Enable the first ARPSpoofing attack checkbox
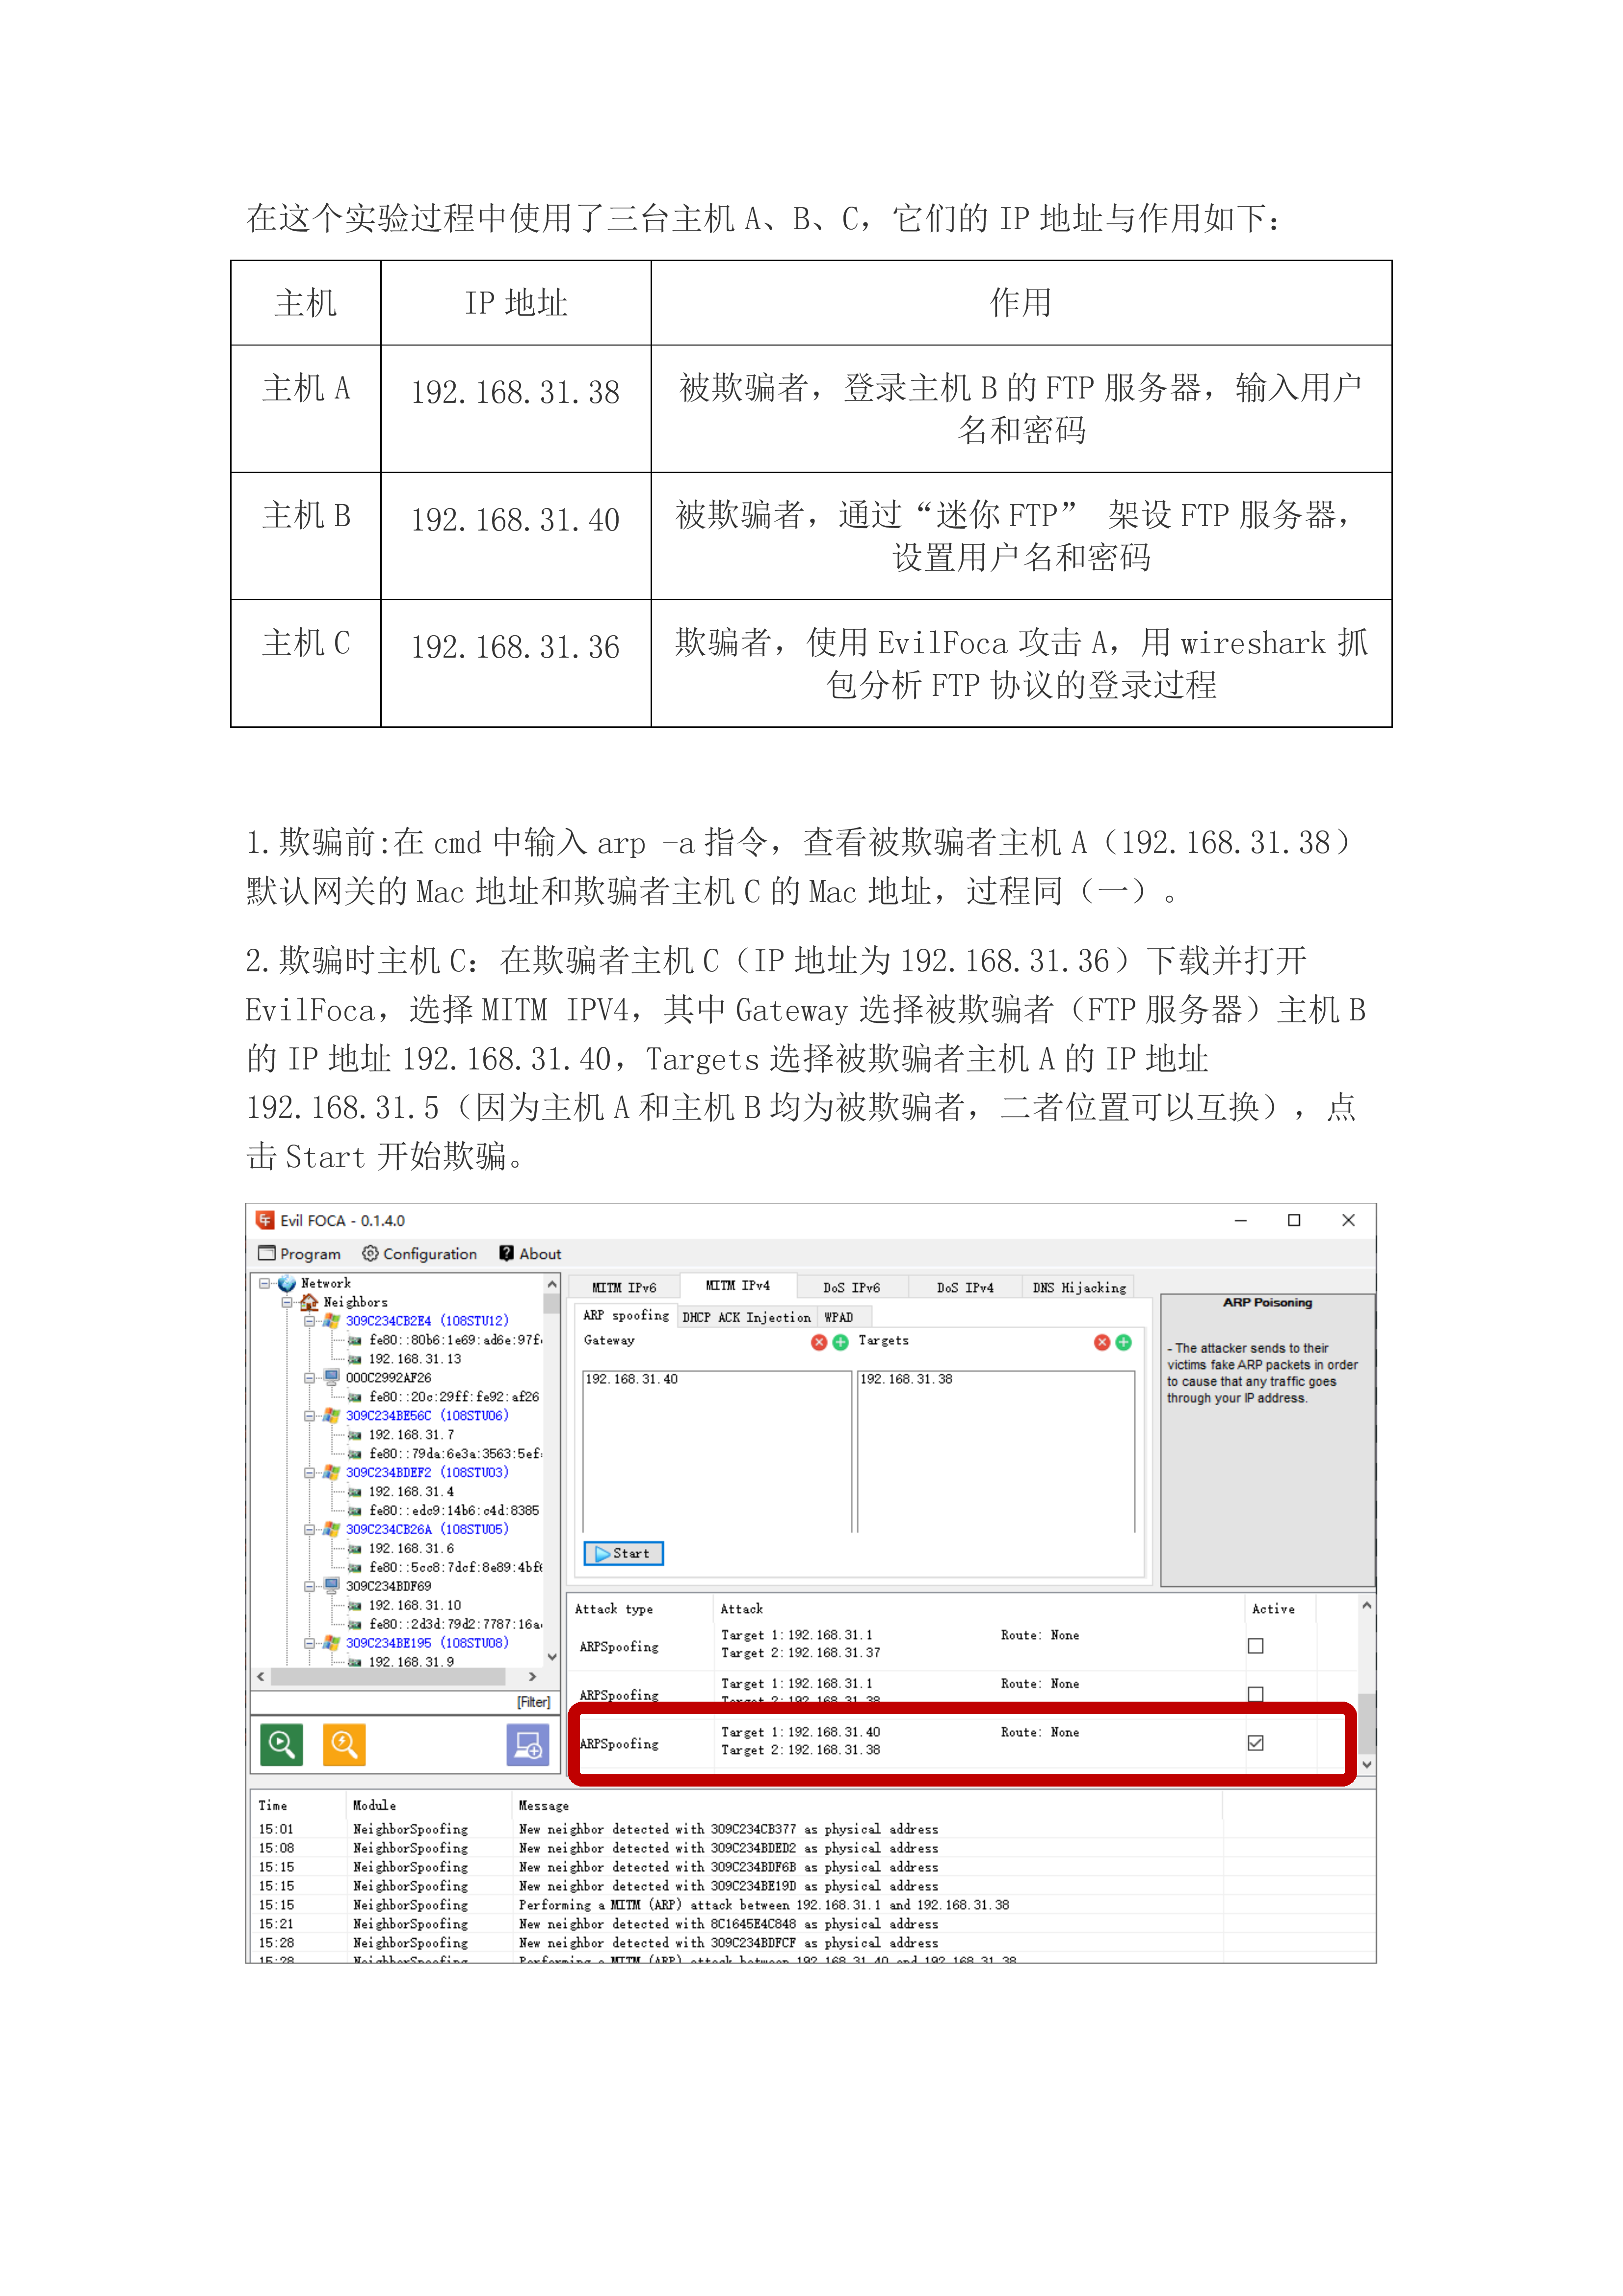The height and width of the screenshot is (2296, 1623). tap(1255, 1646)
